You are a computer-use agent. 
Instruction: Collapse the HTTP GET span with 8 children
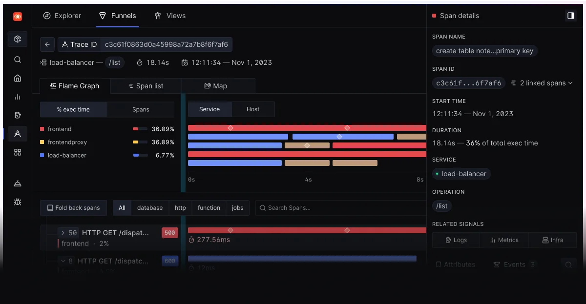(63, 261)
